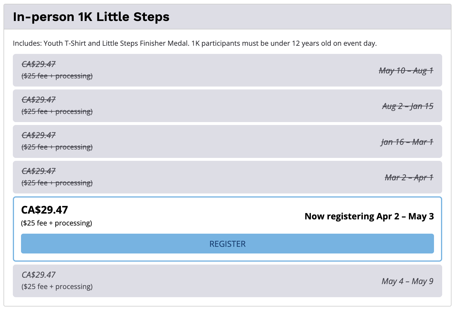Click the "In-person 1K Little Steps" heading
The image size is (455, 310).
[91, 17]
